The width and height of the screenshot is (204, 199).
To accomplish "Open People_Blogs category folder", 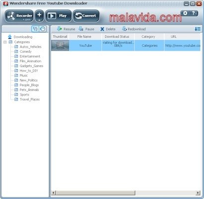I will pyautogui.click(x=27, y=85).
